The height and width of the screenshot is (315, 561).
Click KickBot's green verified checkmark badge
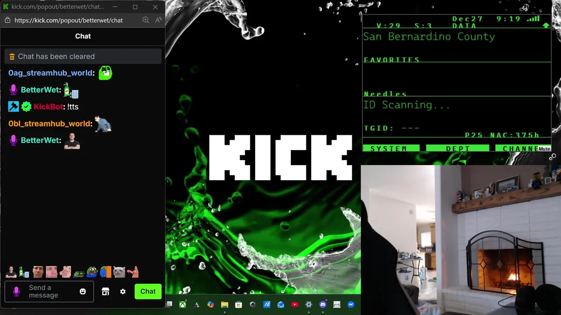point(26,107)
